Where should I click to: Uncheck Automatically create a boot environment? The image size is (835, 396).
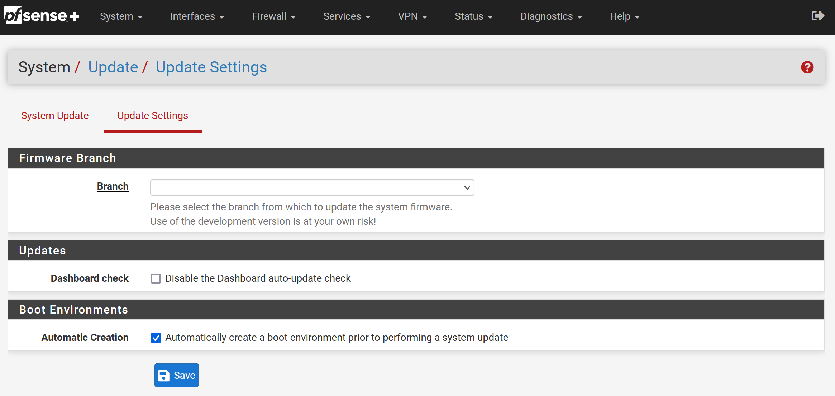[x=156, y=338]
